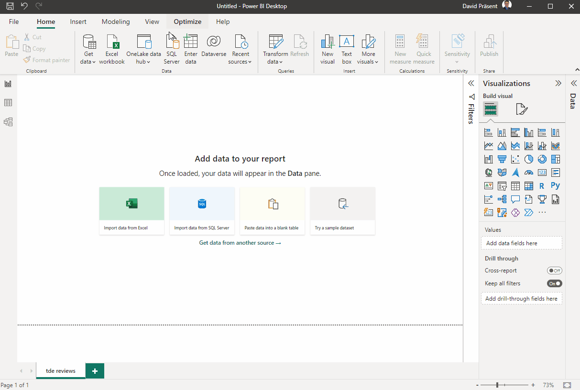
Task: Open the Format visual pane icon
Action: (x=522, y=109)
